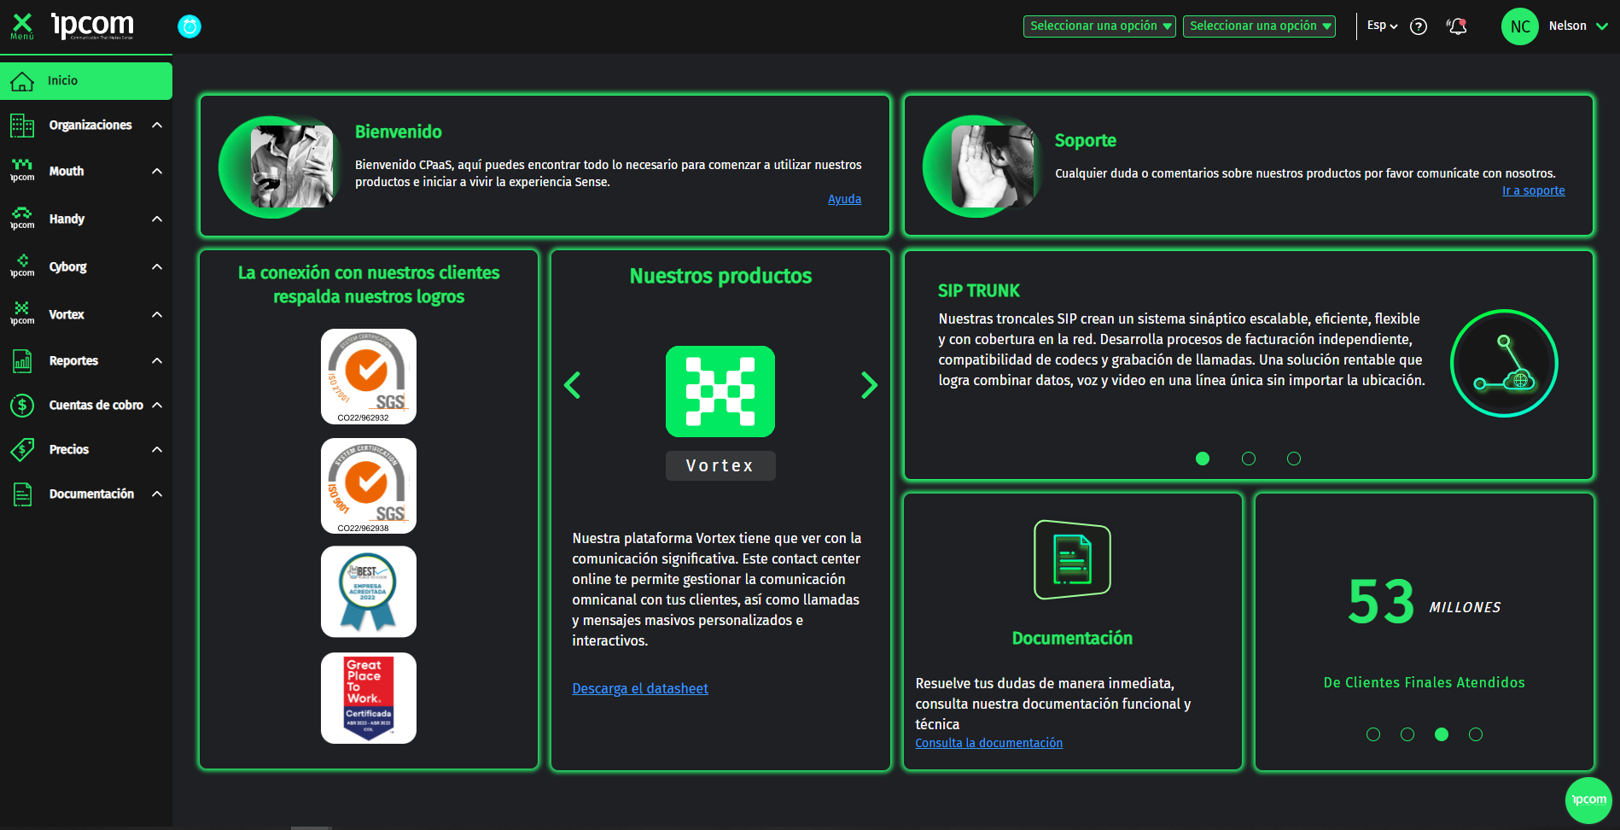Image resolution: width=1620 pixels, height=830 pixels.
Task: Click the Reportes chart icon
Action: click(x=22, y=361)
